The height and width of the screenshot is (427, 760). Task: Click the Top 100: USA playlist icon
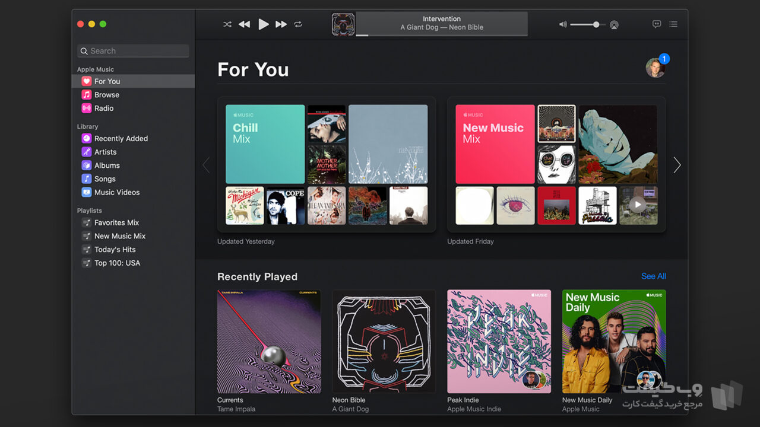(86, 263)
